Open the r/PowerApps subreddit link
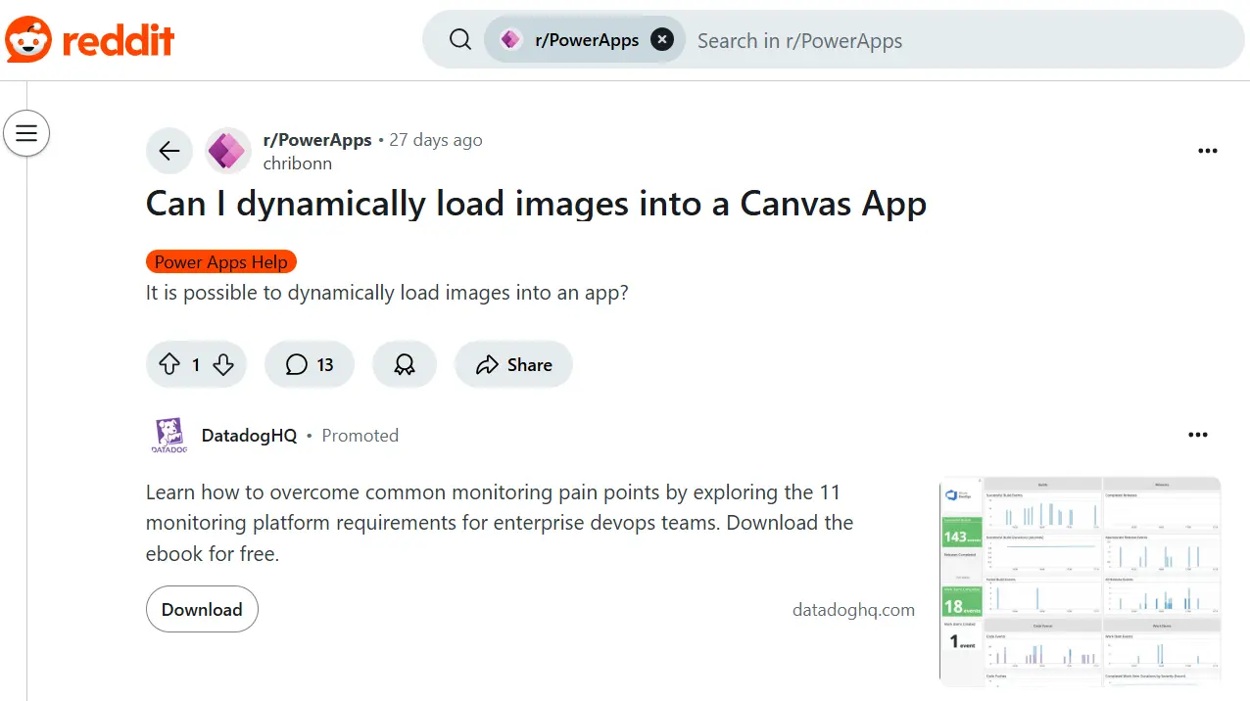The image size is (1250, 701). coord(317,139)
